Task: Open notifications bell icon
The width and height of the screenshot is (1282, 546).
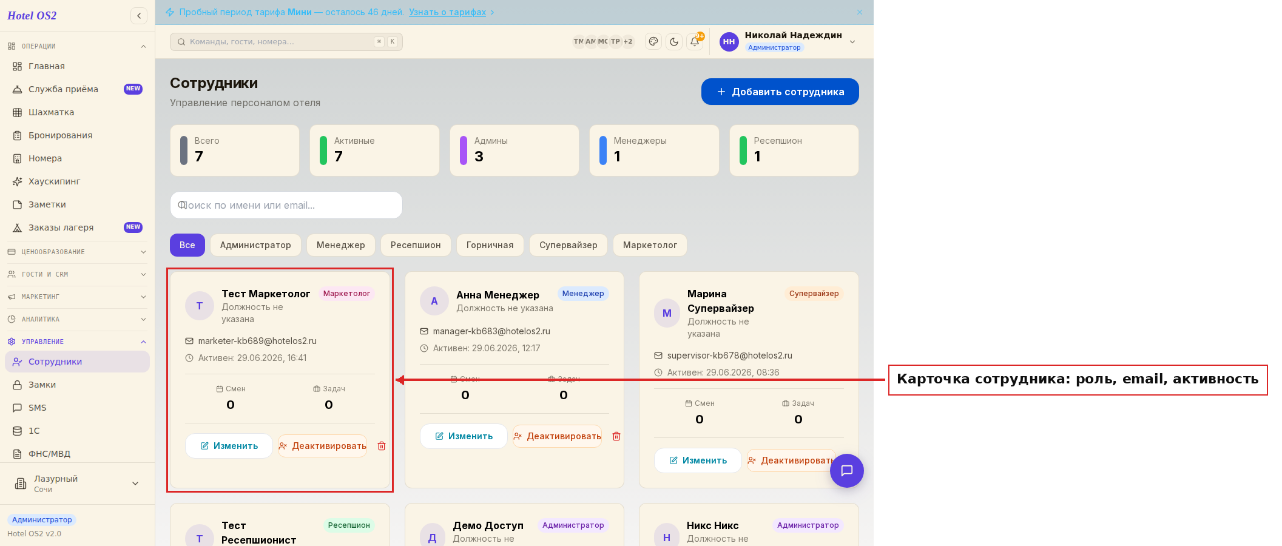Action: coord(695,42)
